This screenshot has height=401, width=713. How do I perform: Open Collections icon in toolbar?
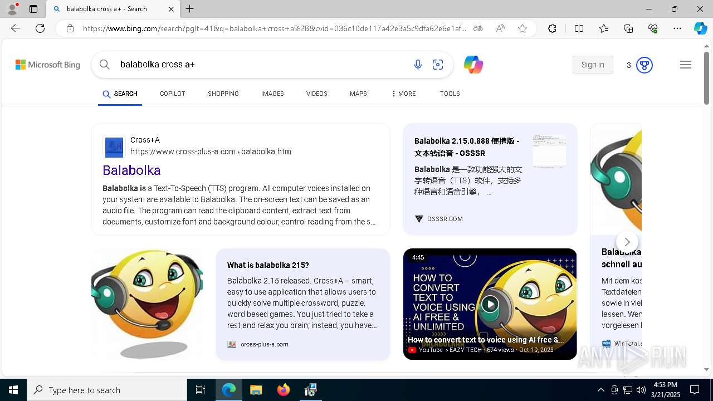(x=628, y=28)
